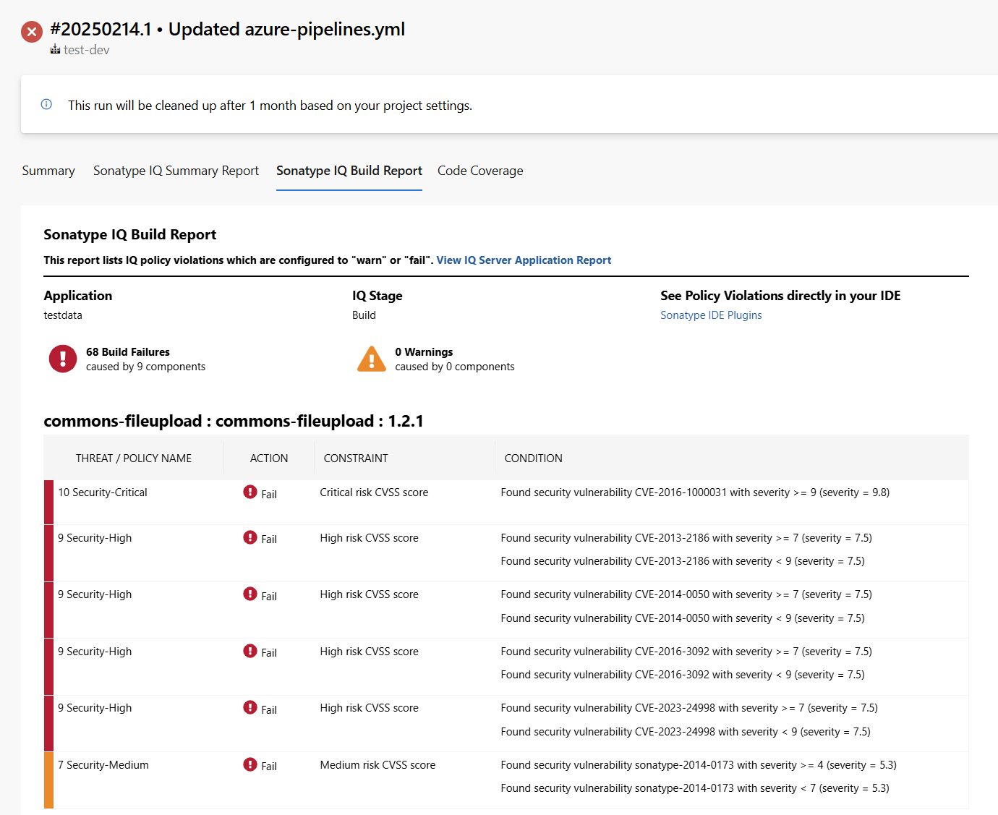Click Fail icon for CVE-2023-24998 row
998x815 pixels.
(250, 708)
